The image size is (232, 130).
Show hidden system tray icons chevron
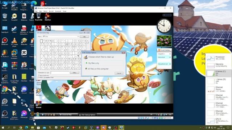pyautogui.click(x=200, y=127)
